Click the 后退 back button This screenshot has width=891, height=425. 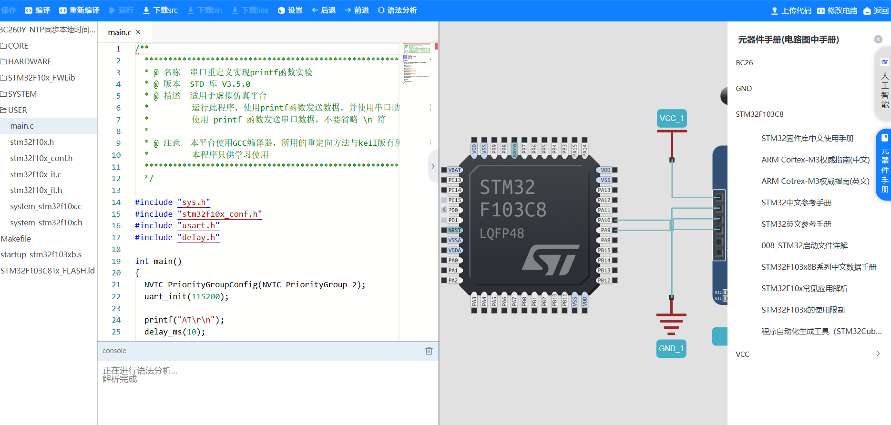pos(324,10)
